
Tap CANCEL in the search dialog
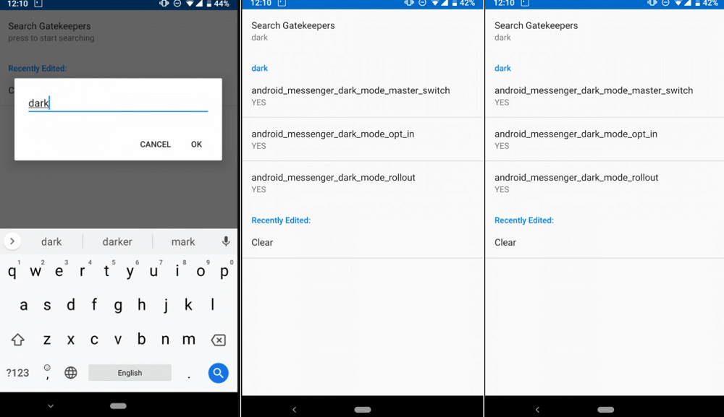coord(155,145)
